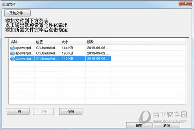Select the highlighted apowerpd... 146 KB file name
The height and width of the screenshot is (130, 194).
[24, 59]
